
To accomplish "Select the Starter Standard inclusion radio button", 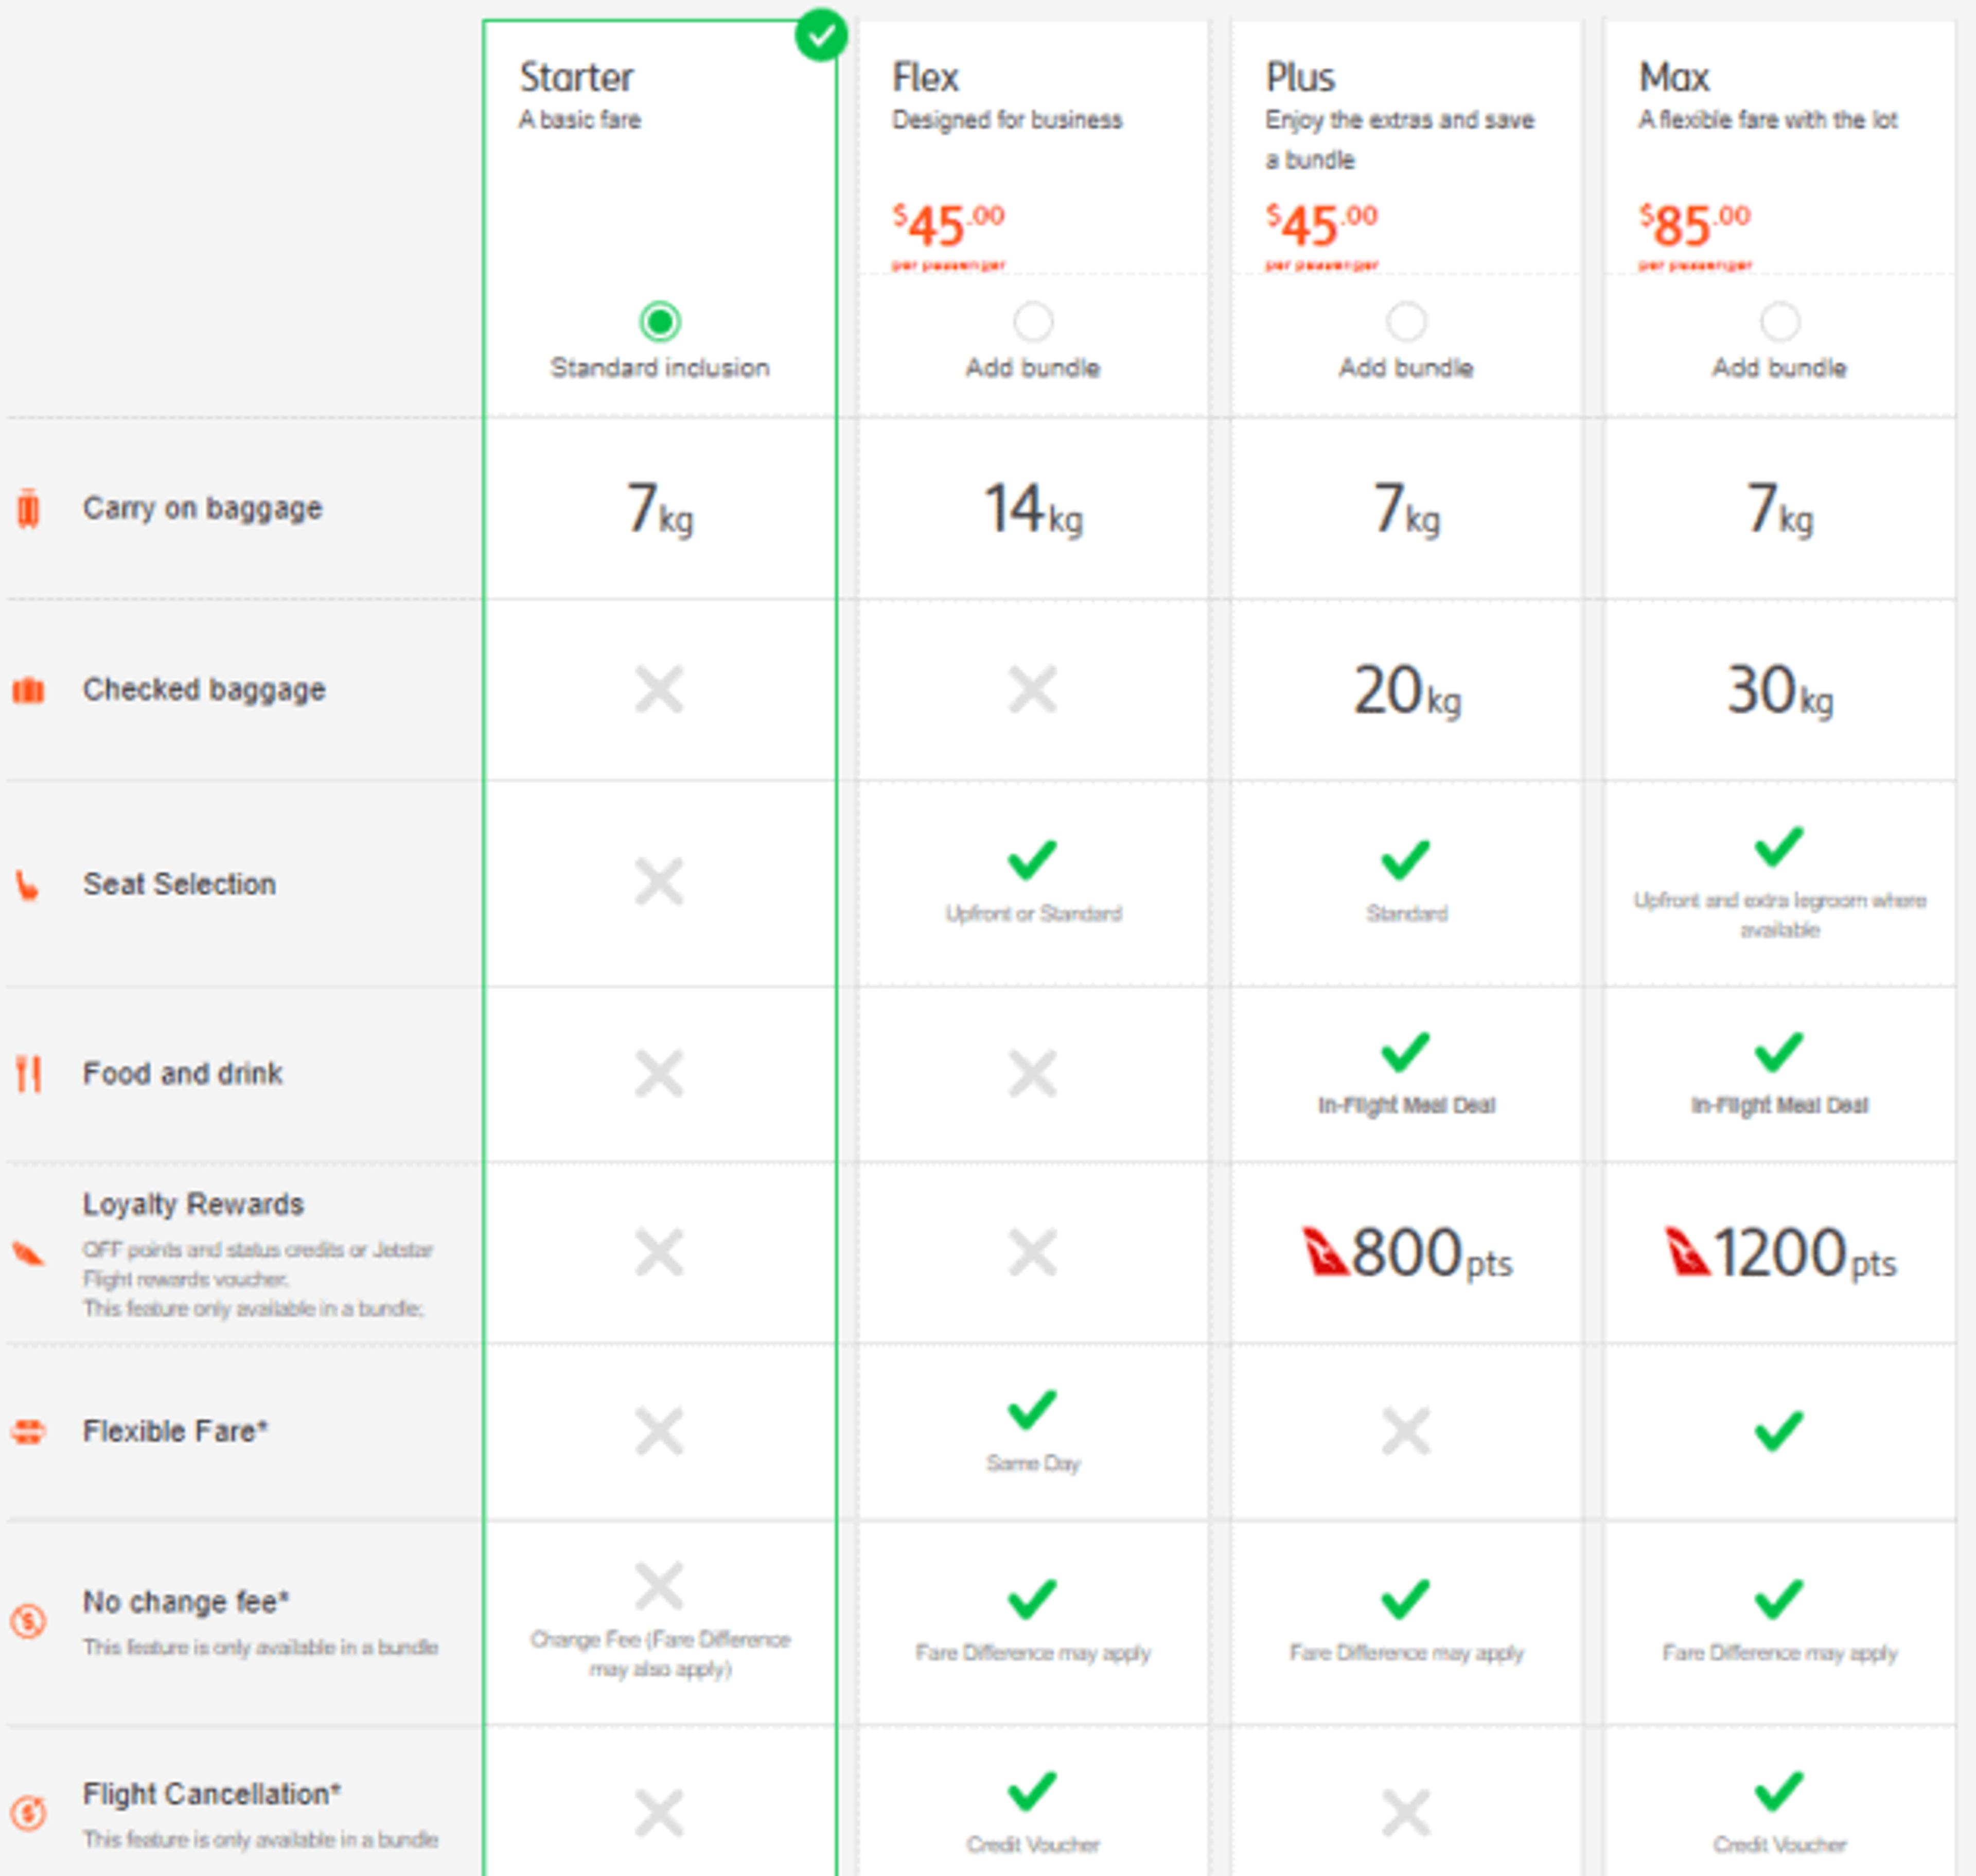I will [660, 322].
